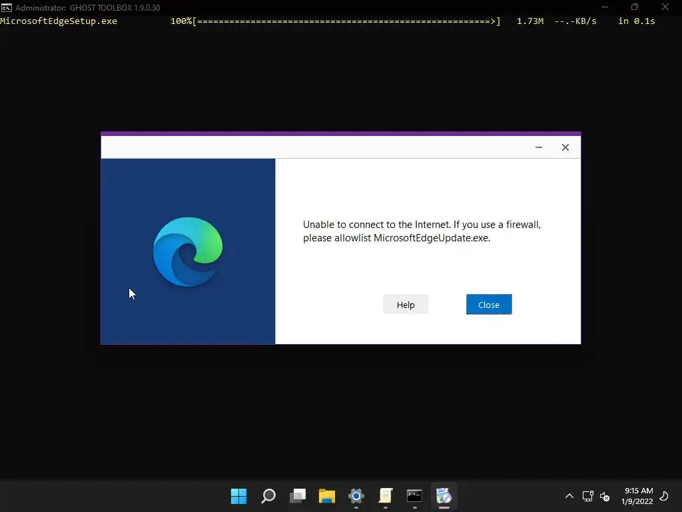Open taskbar Search
Viewport: 682px width, 512px height.
[x=268, y=496]
